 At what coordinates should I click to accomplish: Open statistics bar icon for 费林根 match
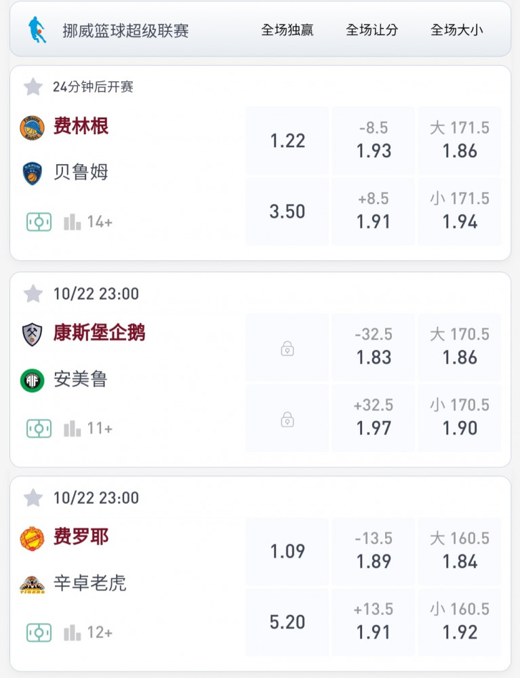click(72, 222)
